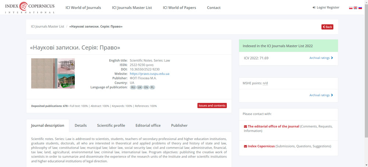The image size is (368, 167).
Task: Click the login arrow icon beside Login/Register
Action: pos(314,7)
